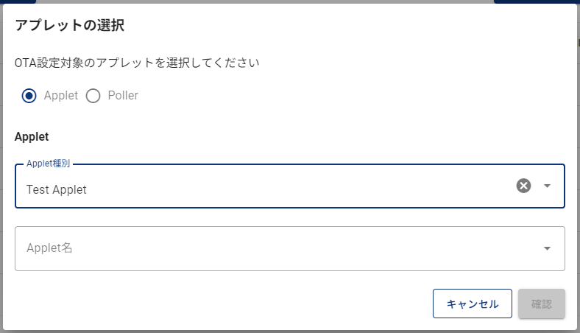Click the キャンセル button
The width and height of the screenshot is (580, 333).
point(473,304)
